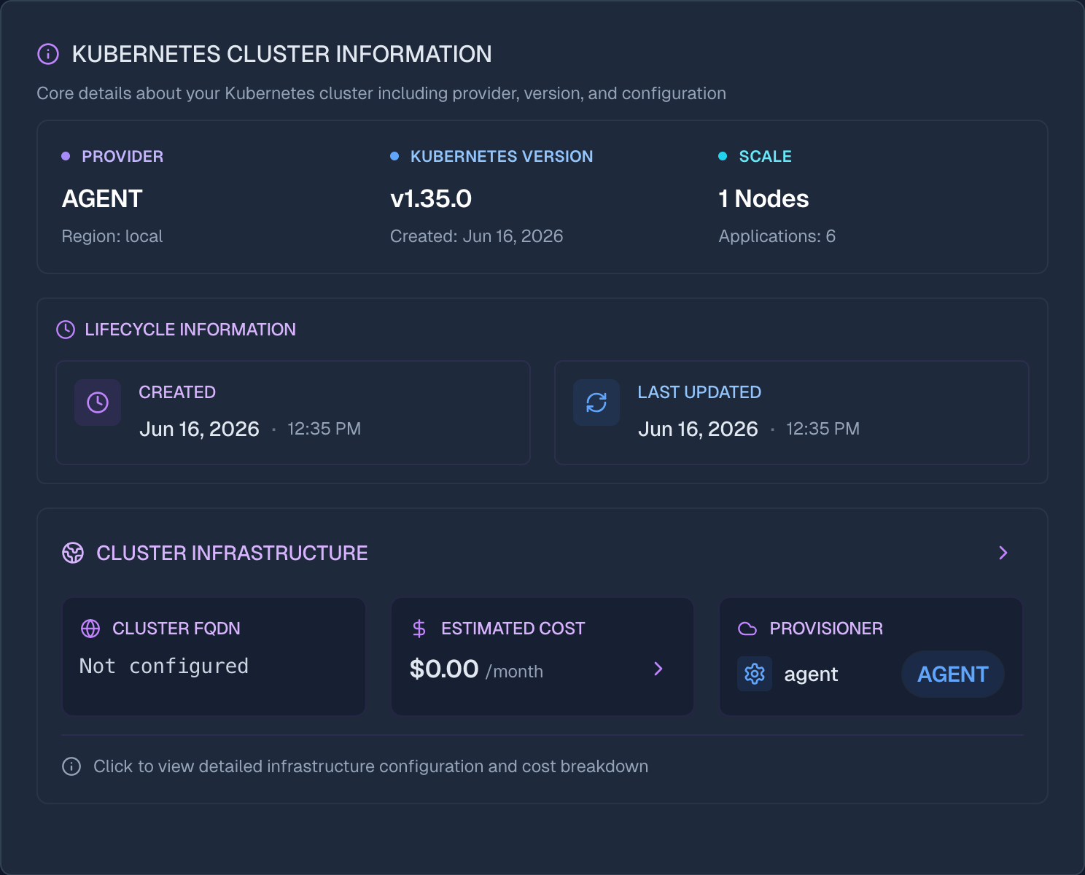Select the '$0.00' cost value
1085x875 pixels.
444,669
